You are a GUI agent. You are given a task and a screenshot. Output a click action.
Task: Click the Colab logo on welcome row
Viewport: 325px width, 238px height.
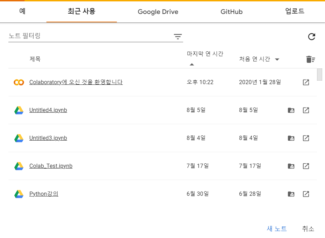coord(19,82)
